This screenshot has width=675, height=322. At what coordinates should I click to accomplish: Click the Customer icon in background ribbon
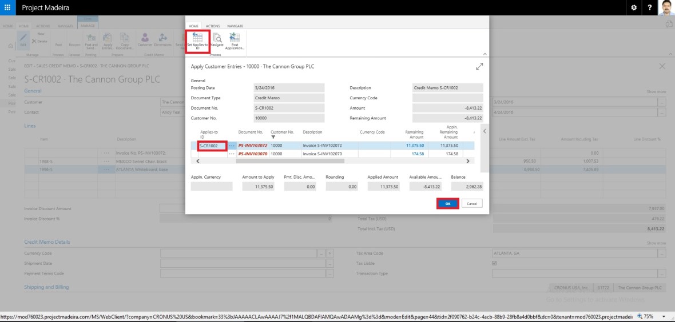[x=145, y=39]
